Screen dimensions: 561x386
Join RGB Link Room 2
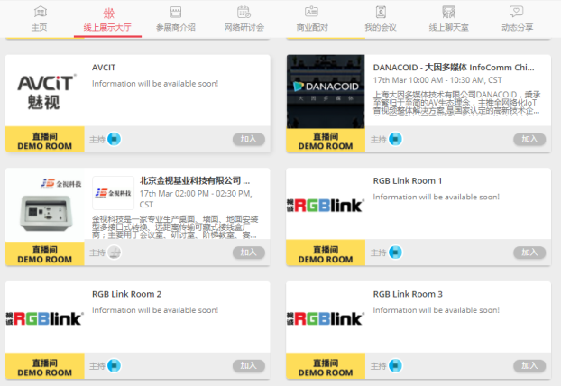click(x=248, y=366)
